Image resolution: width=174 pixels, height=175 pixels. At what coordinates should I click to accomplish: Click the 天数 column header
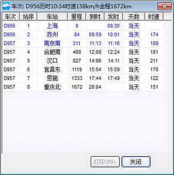tap(134, 17)
